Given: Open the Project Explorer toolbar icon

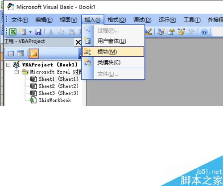Looking at the screenshot, I should (161, 32).
